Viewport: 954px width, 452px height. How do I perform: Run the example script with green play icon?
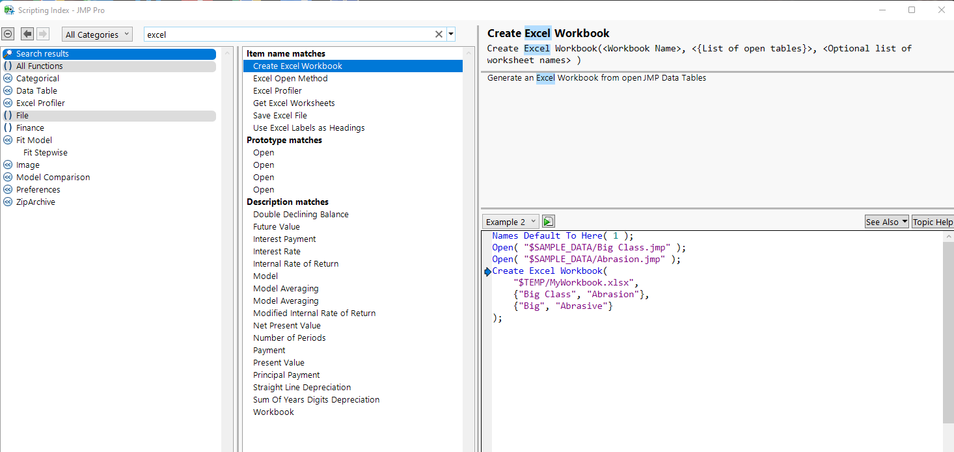click(548, 222)
